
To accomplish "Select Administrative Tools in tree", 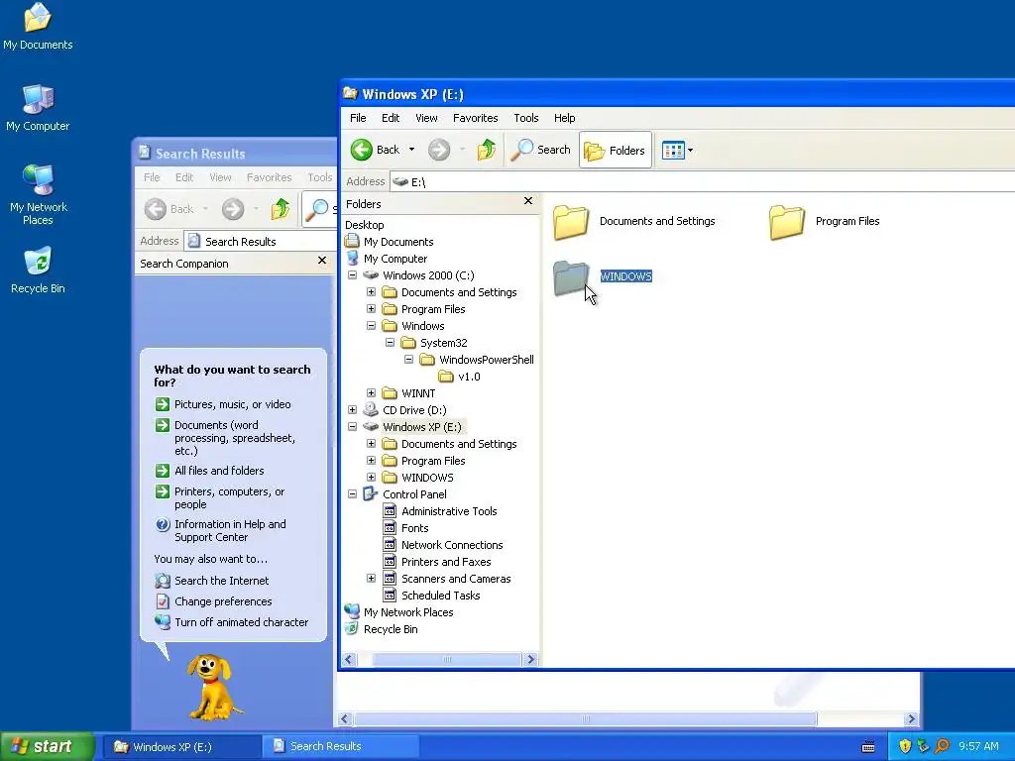I will pyautogui.click(x=449, y=511).
